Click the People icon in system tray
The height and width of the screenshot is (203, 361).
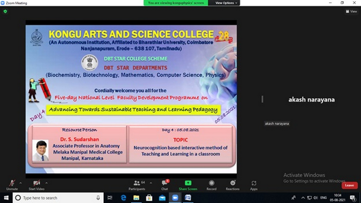pyautogui.click(x=293, y=198)
